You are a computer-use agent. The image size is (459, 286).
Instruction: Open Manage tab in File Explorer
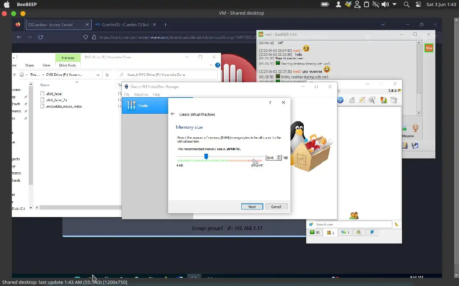click(68, 58)
